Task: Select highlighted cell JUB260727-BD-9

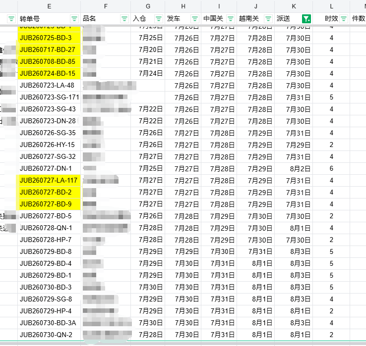Action: coord(49,204)
